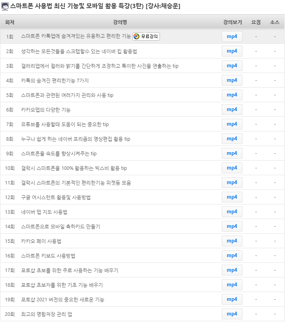Open mp4 for lecture 1회
The image size is (285, 322).
232,37
